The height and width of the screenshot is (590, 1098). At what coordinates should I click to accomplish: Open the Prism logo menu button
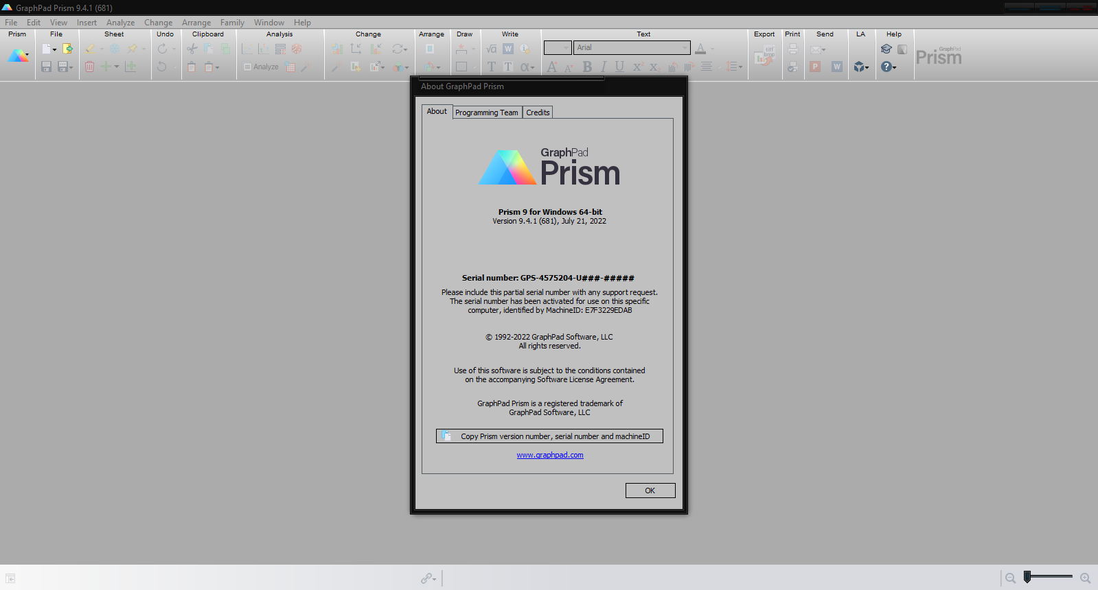(x=18, y=56)
